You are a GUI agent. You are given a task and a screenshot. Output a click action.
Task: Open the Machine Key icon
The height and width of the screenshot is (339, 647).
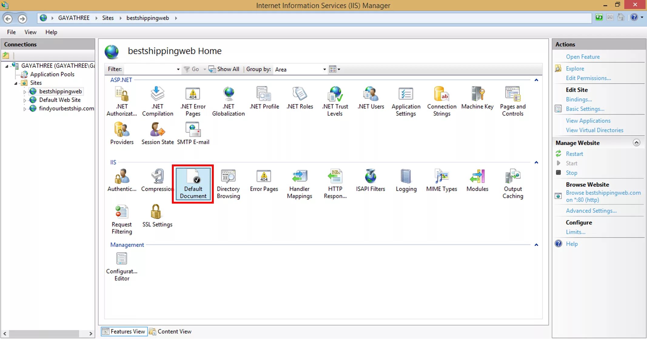click(x=477, y=94)
